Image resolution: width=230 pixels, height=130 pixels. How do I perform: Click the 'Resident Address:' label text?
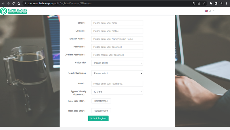point(77,73)
